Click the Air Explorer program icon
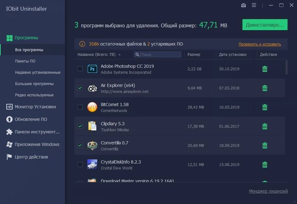 click(x=92, y=88)
